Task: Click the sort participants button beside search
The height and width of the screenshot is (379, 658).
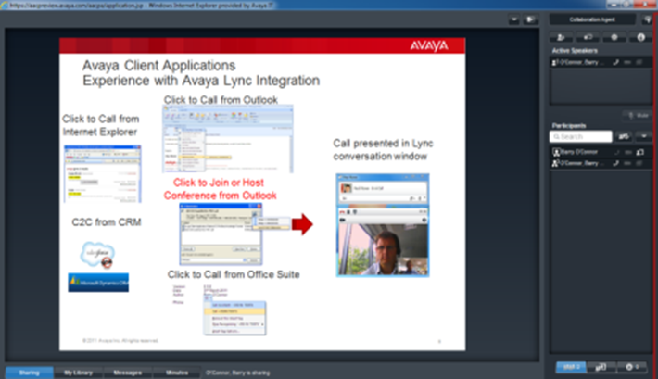Action: tap(624, 136)
